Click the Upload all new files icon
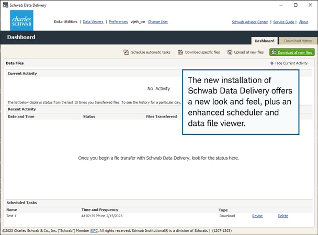318x235 pixels. (230, 52)
